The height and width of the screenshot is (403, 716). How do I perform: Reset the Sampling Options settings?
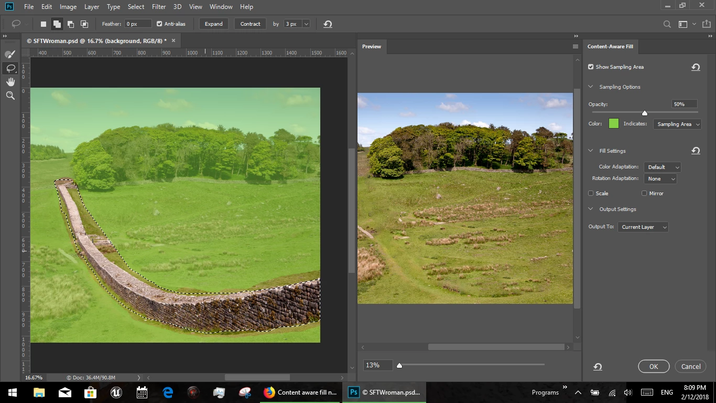pyautogui.click(x=696, y=67)
